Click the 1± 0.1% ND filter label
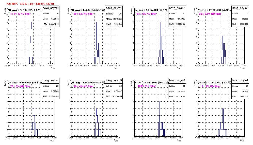The image size is (253, 145). pyautogui.click(x=20, y=14)
